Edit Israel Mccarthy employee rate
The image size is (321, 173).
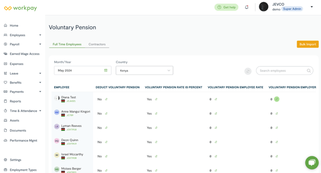pyautogui.click(x=216, y=156)
